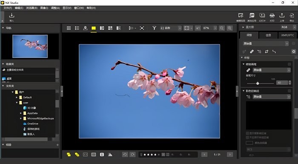Click the zoom in magnifier icon
298x164 pixels.
tap(230, 28)
